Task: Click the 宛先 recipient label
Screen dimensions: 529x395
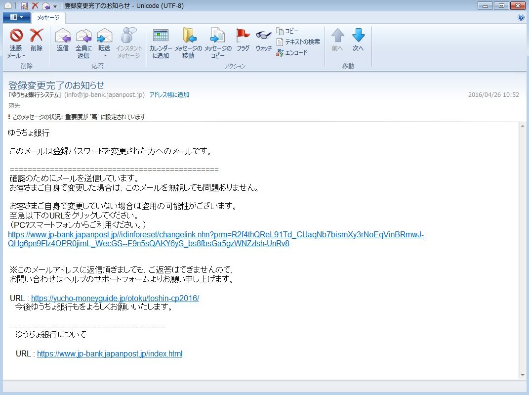Action: [x=14, y=106]
